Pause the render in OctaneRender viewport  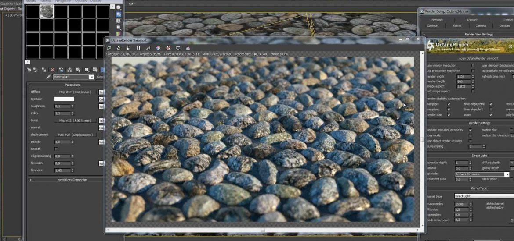pos(138,48)
